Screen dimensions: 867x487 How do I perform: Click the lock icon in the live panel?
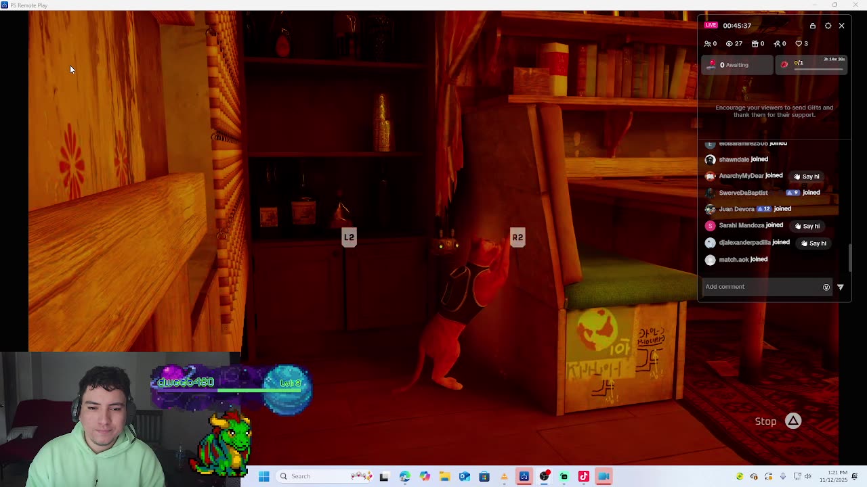(x=813, y=26)
